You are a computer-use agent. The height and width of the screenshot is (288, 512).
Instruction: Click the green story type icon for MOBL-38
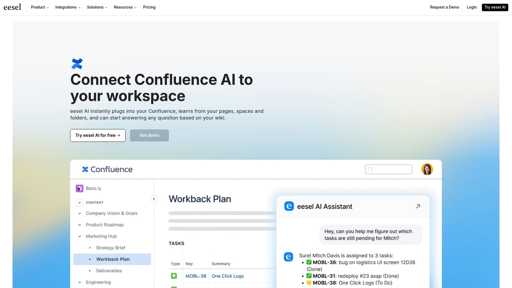174,276
